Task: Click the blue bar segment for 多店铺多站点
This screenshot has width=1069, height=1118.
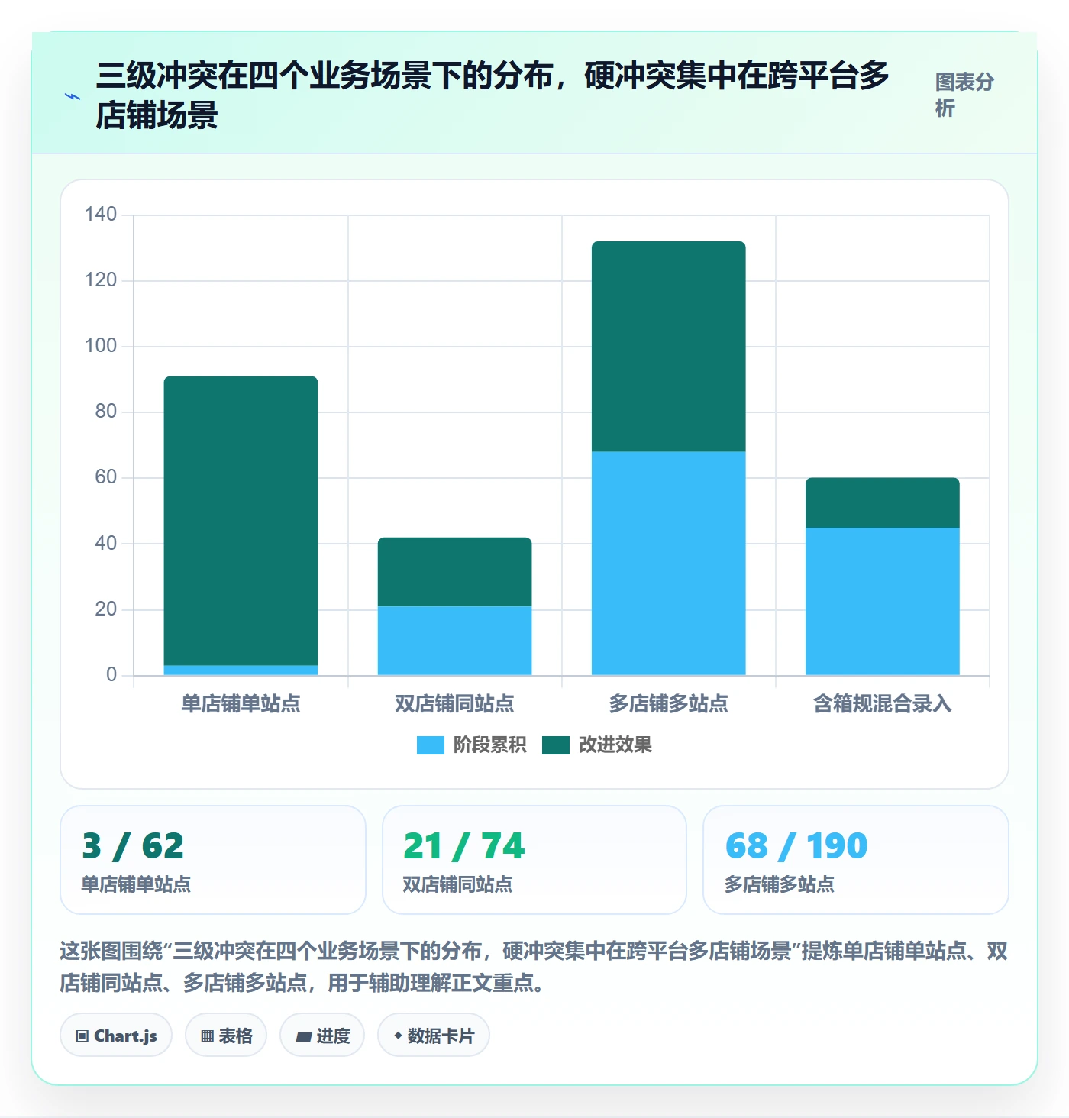Action: 668,564
